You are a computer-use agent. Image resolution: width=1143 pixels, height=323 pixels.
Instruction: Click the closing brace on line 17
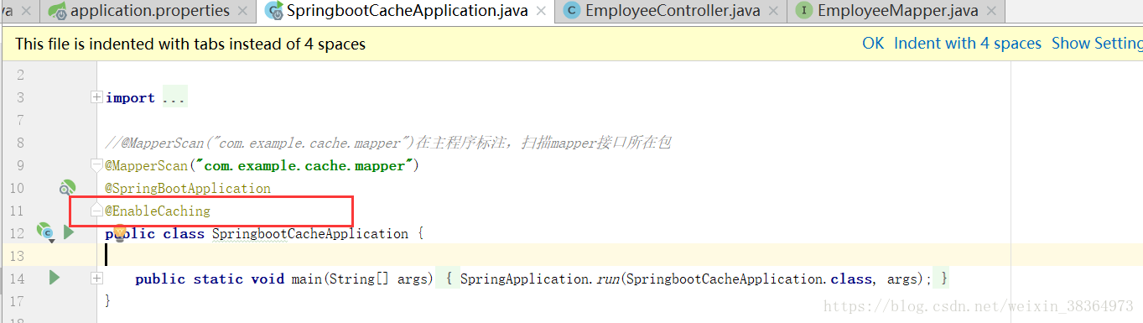click(107, 300)
